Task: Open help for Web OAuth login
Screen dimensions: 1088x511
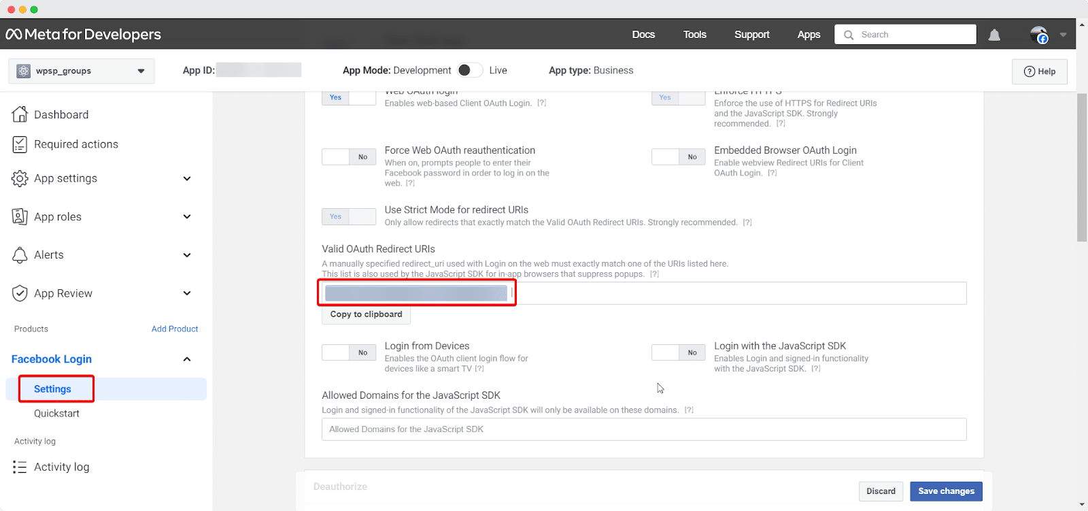Action: tap(542, 103)
